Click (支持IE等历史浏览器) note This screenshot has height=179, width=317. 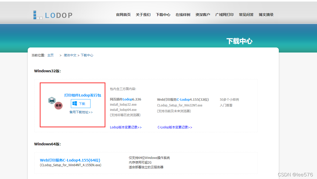[x=125, y=115]
